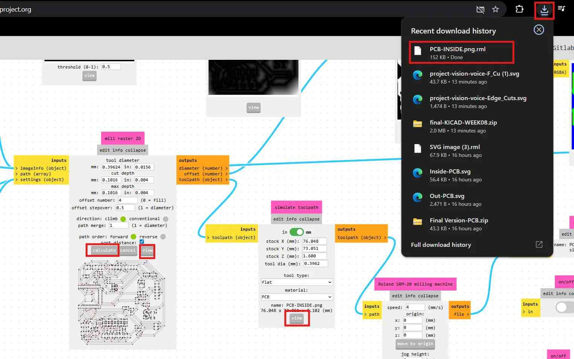
Task: Click view in the simulate toolpath module
Action: (297, 319)
